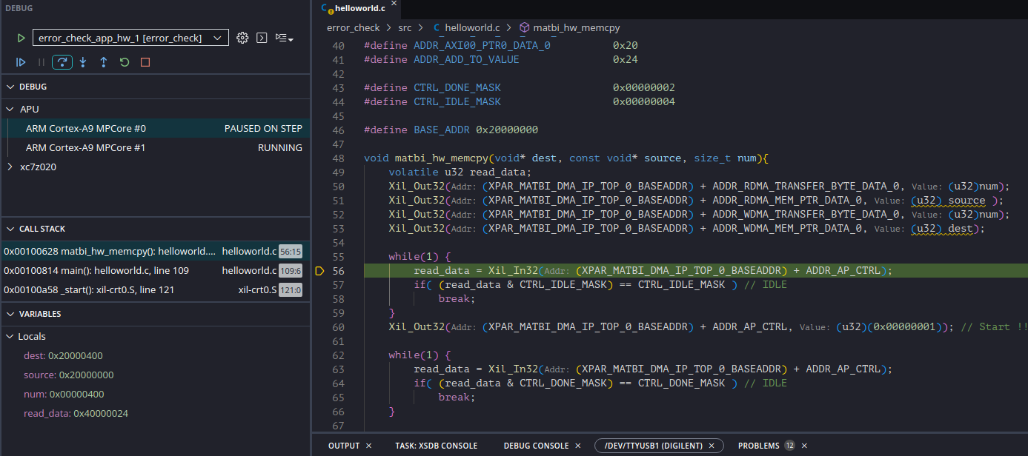Click the current execution arrow at line 56
Screen dimensions: 1028x456
320,271
